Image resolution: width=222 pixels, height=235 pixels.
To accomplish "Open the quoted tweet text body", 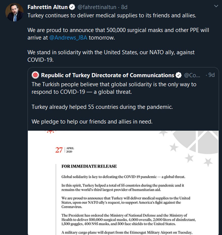I will [114, 103].
